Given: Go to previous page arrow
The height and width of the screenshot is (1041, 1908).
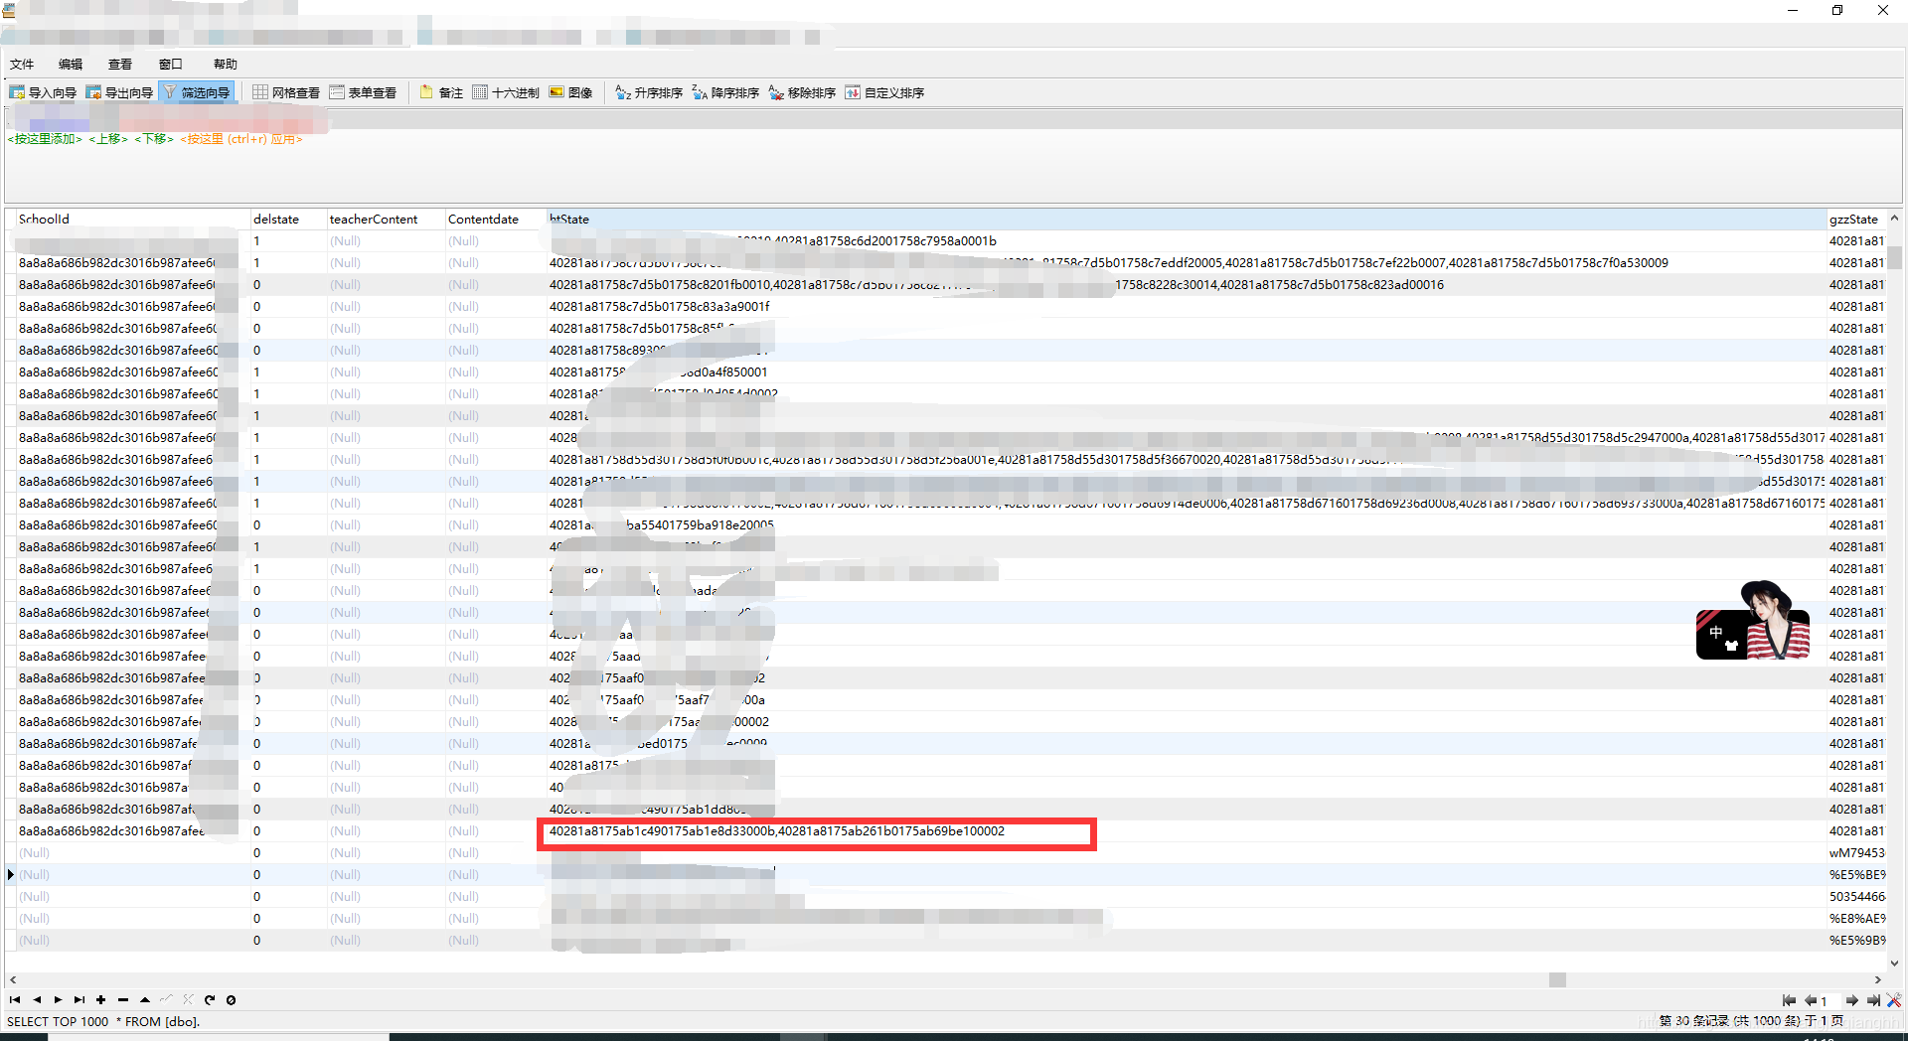Looking at the screenshot, I should [1810, 1001].
